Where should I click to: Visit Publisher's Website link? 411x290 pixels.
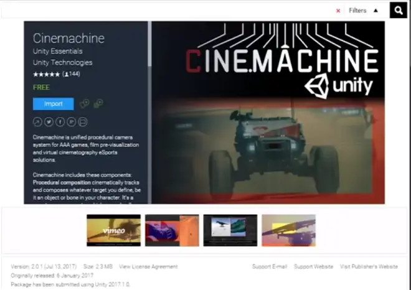click(369, 267)
